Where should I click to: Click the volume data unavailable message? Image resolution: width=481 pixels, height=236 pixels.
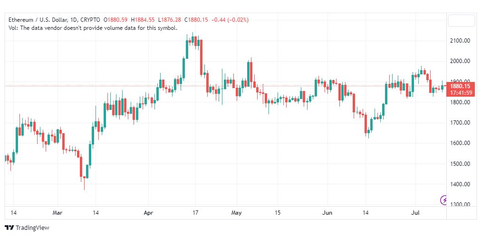click(x=93, y=28)
